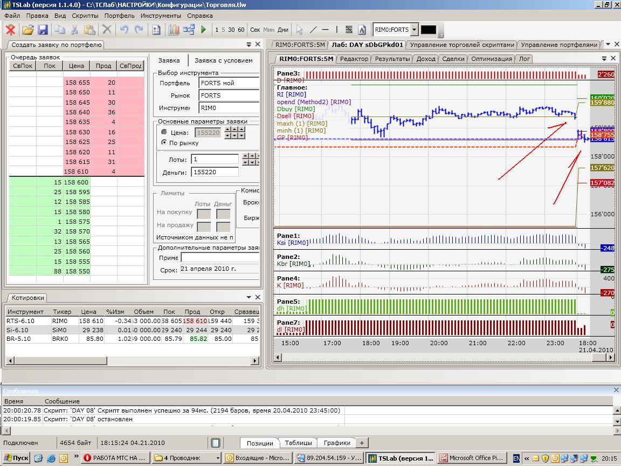
Task: Click into the 'Лоты' input field
Action: 215,160
